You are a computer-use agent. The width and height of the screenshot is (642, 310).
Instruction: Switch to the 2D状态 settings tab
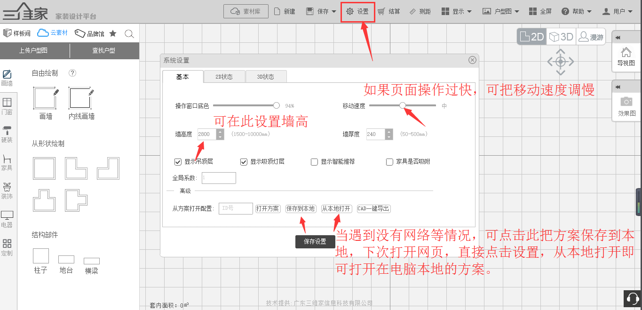point(224,77)
